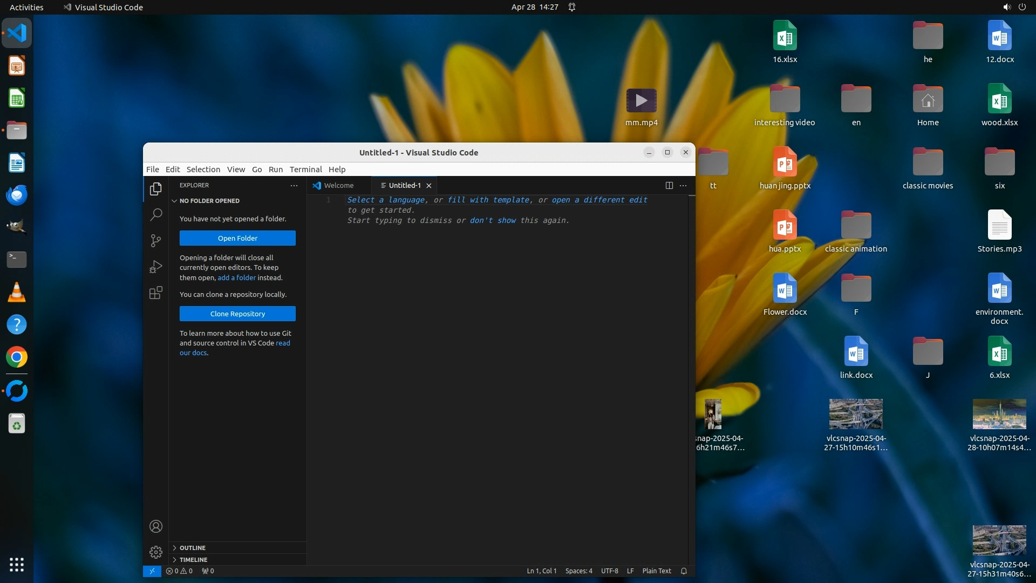The height and width of the screenshot is (583, 1036).
Task: Collapse the NO FOLDER OPENED section
Action: click(209, 201)
